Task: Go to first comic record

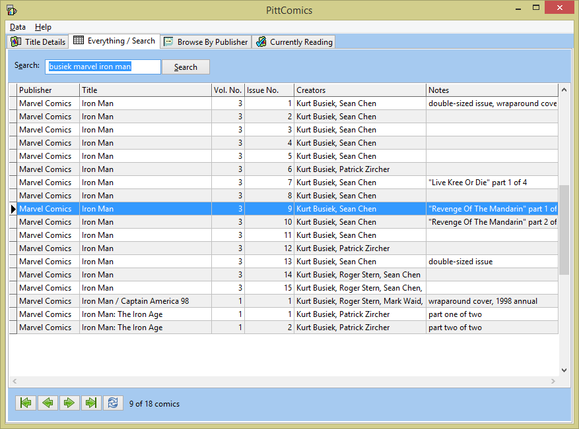Action: coord(26,403)
